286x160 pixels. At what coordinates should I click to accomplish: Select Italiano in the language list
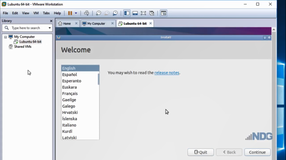tap(80, 125)
